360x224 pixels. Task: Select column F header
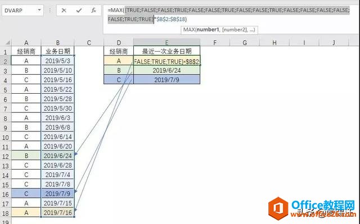(215, 43)
